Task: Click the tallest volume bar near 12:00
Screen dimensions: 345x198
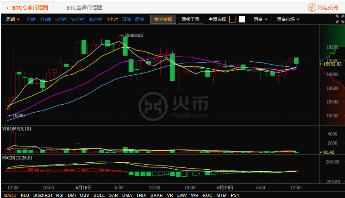Action: click(x=13, y=143)
